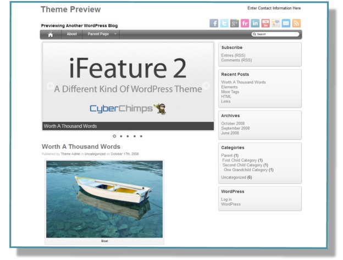The image size is (343, 260).
Task: Go to the Home icon in navbar
Action: (x=51, y=35)
